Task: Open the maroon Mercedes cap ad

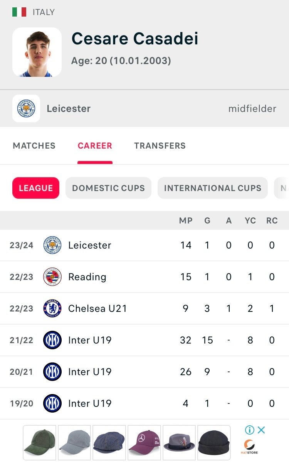Action: point(144,443)
